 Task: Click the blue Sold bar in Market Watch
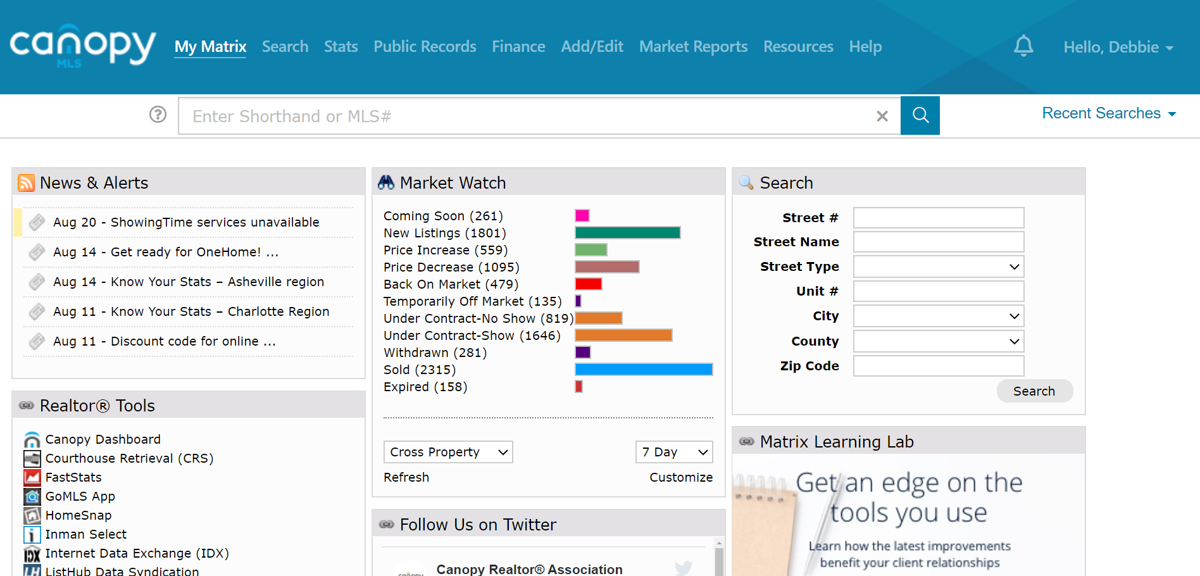pyautogui.click(x=643, y=370)
